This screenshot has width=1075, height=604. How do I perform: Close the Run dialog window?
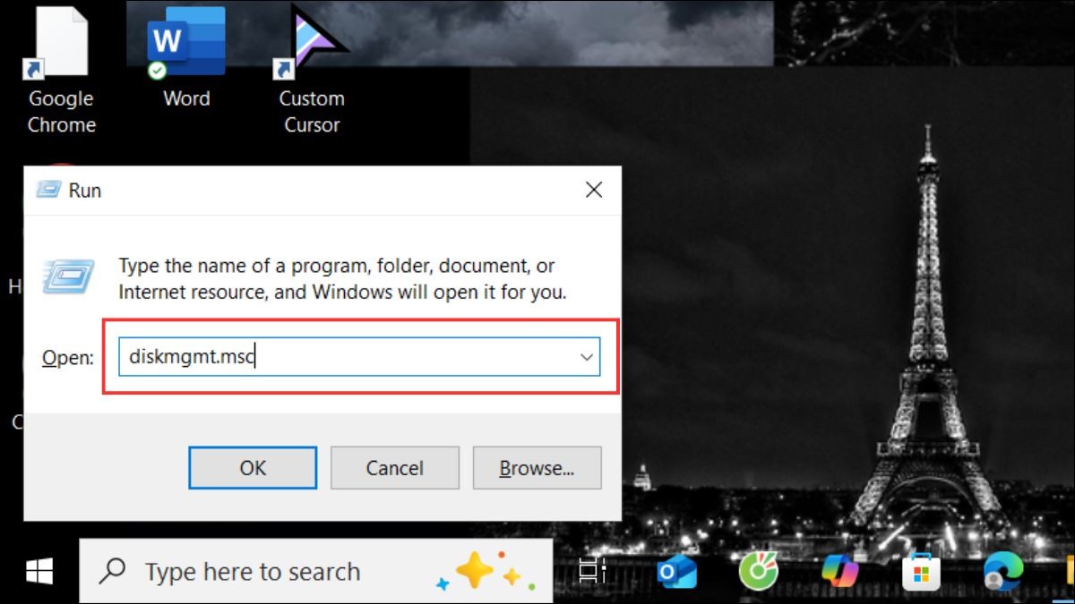(x=593, y=190)
